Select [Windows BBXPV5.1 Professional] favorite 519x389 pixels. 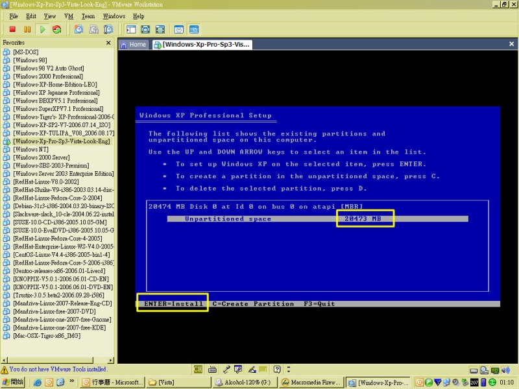[55, 100]
